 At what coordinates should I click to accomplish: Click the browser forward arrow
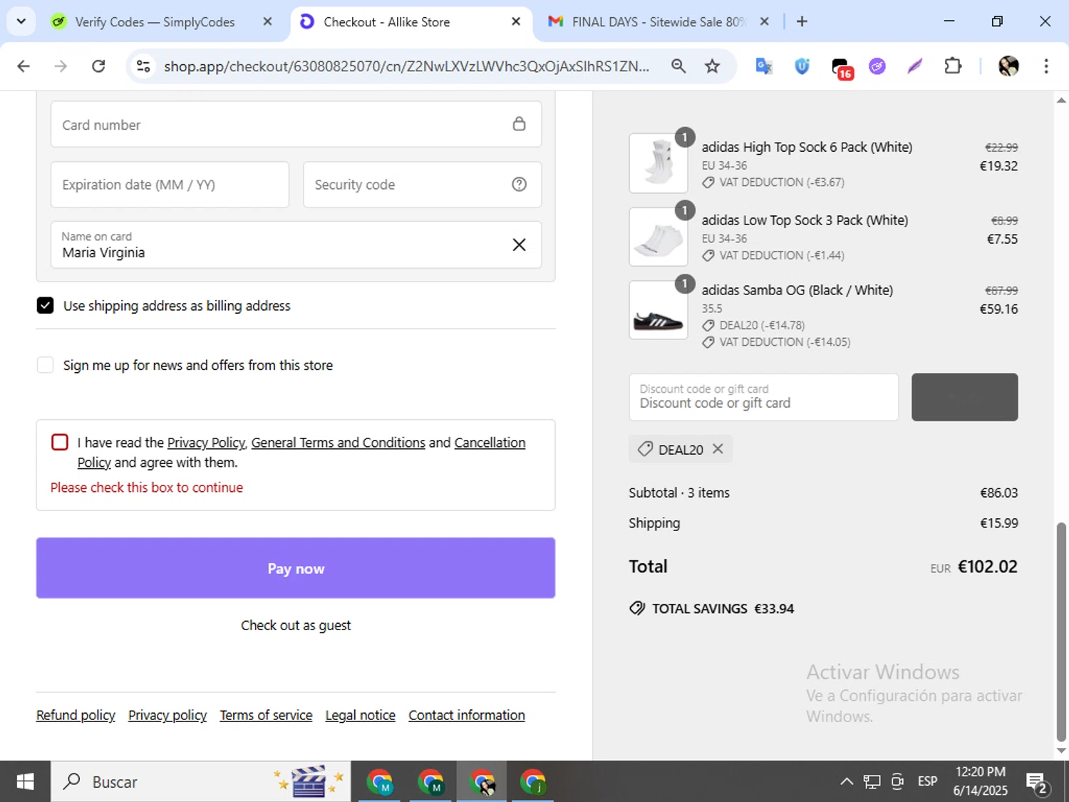[61, 66]
